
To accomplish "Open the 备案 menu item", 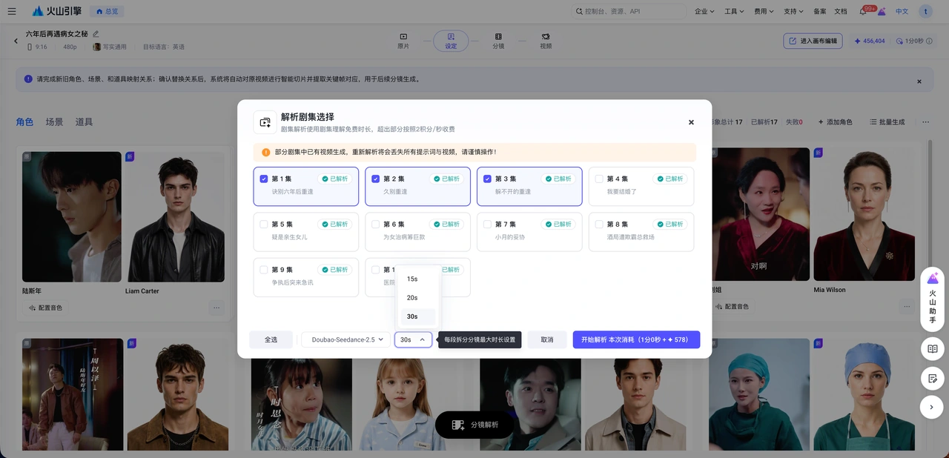I will click(820, 11).
